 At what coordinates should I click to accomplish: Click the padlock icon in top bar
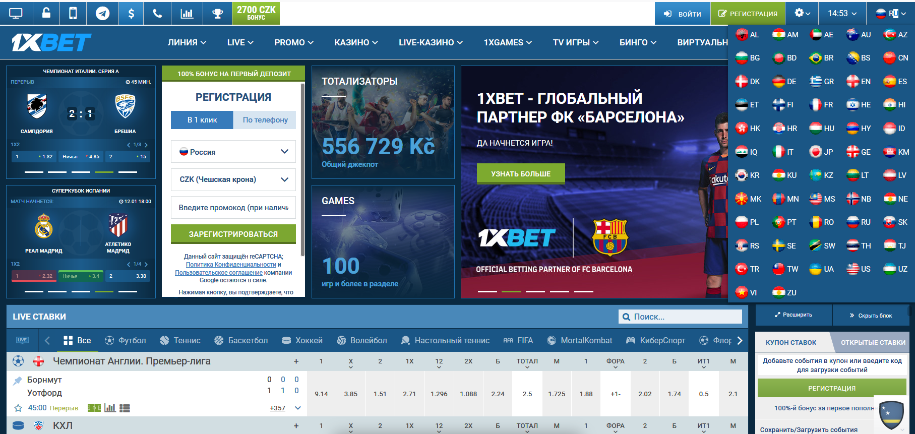46,13
